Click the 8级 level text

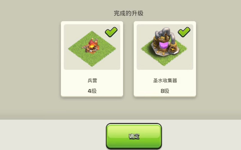pos(165,91)
